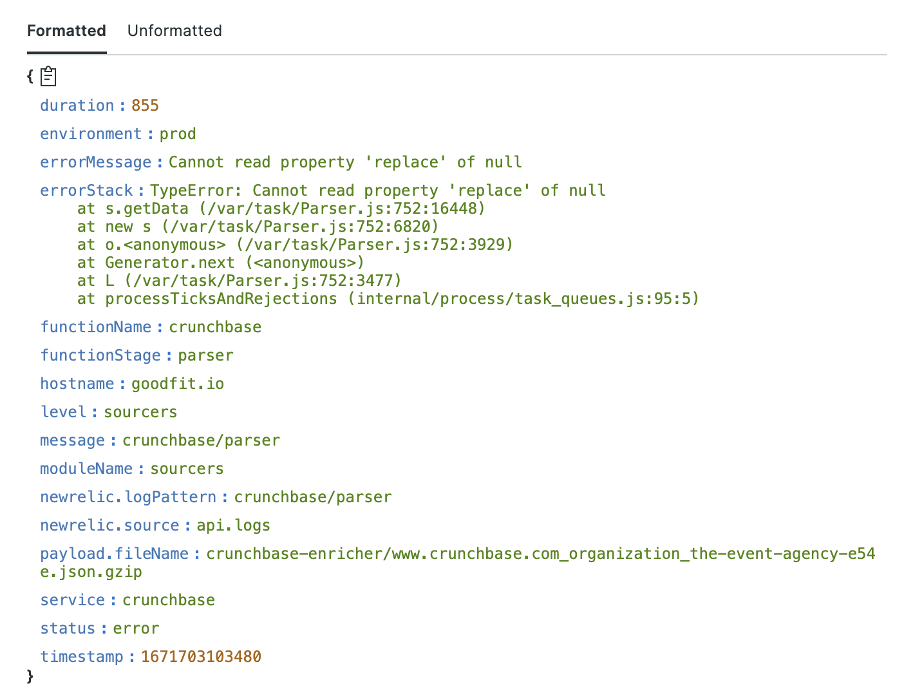Select the status value error
The height and width of the screenshot is (698, 904).
(136, 628)
